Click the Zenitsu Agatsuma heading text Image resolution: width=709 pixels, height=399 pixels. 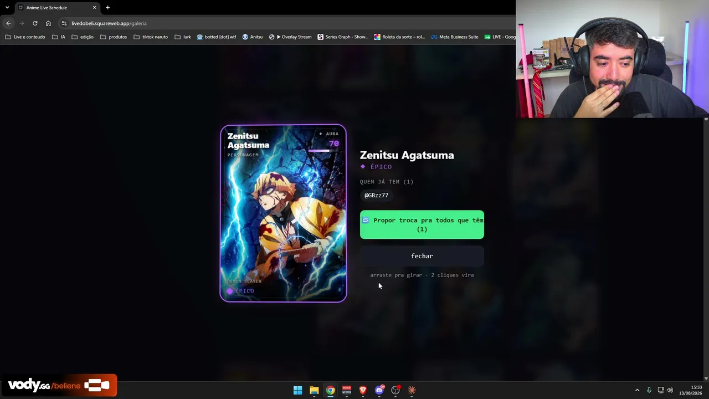pos(407,155)
